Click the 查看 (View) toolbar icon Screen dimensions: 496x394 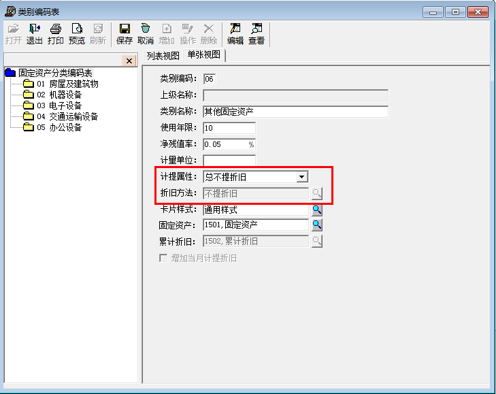pyautogui.click(x=257, y=34)
